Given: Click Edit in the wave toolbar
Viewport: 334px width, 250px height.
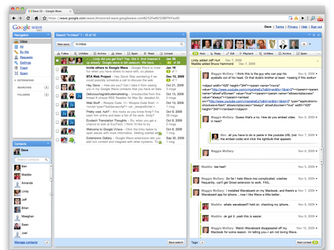Looking at the screenshot, I should pos(230,53).
